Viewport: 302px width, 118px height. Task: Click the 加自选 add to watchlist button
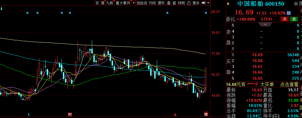point(142,3)
